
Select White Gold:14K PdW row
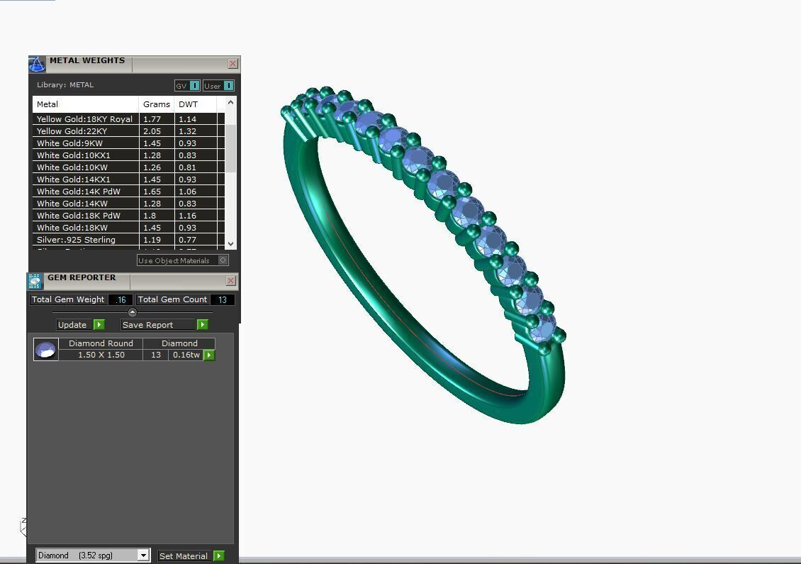[129, 192]
